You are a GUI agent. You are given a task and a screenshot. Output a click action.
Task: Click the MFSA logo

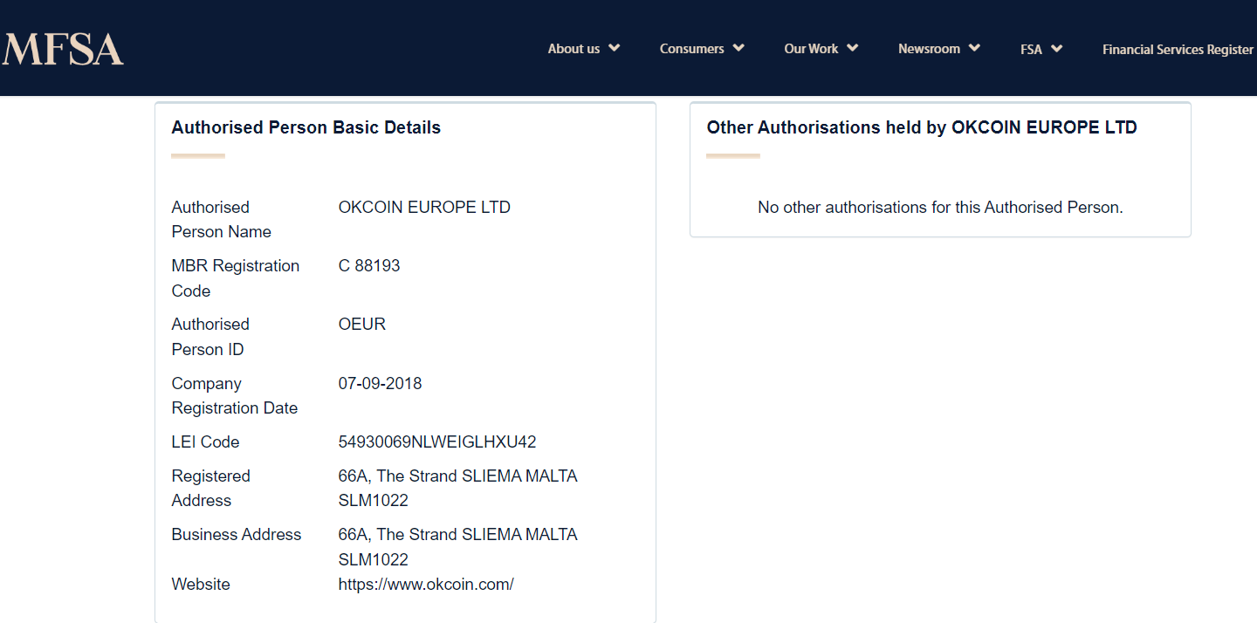tap(62, 49)
